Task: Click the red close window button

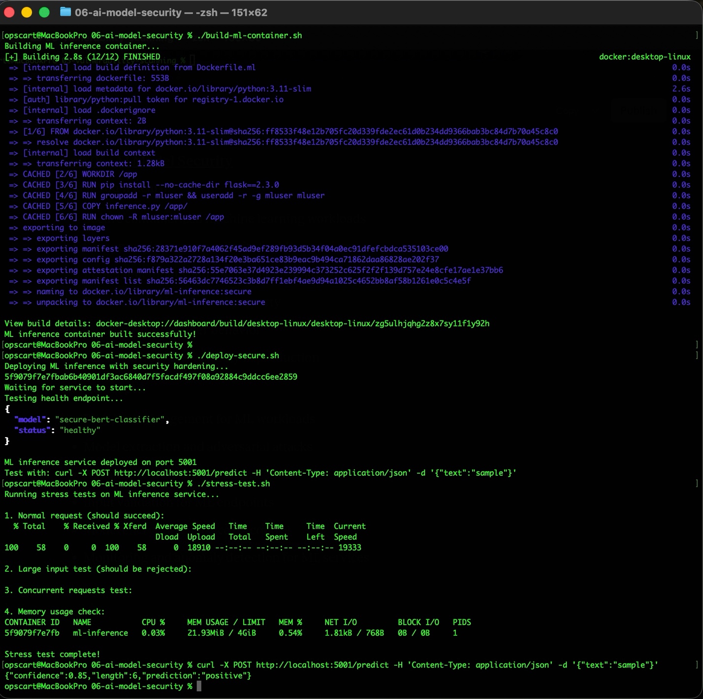Action: tap(9, 12)
